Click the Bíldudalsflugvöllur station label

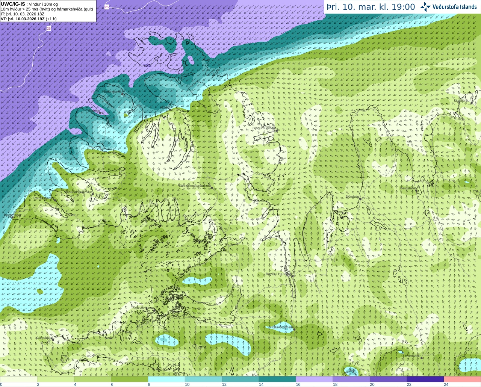click(x=79, y=192)
